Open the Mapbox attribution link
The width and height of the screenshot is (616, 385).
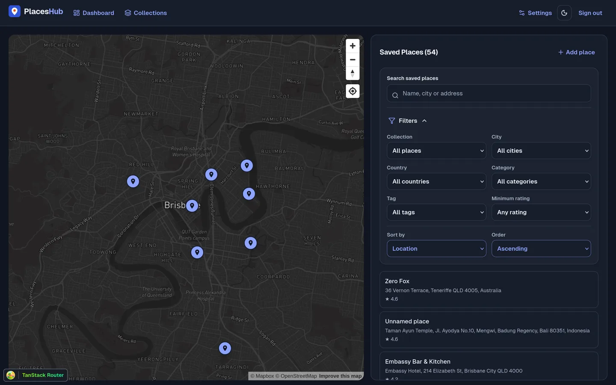pos(262,376)
